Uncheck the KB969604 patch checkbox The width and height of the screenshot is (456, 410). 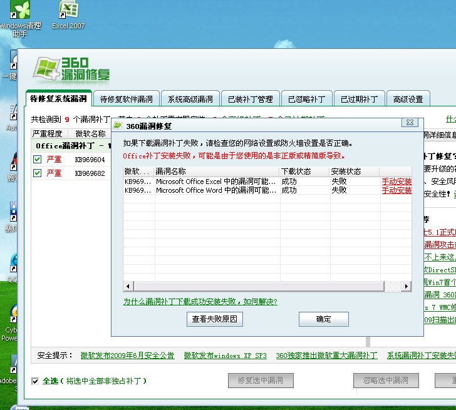(x=37, y=159)
